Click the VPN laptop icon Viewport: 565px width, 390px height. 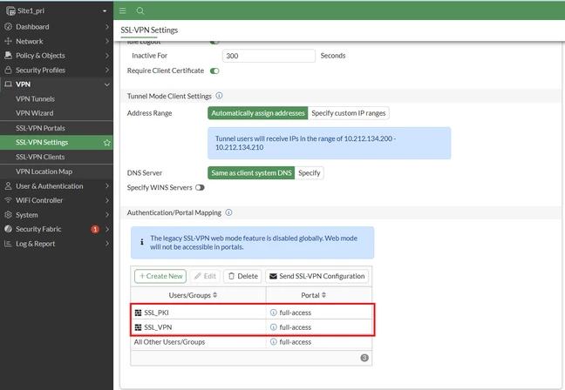pyautogui.click(x=8, y=84)
